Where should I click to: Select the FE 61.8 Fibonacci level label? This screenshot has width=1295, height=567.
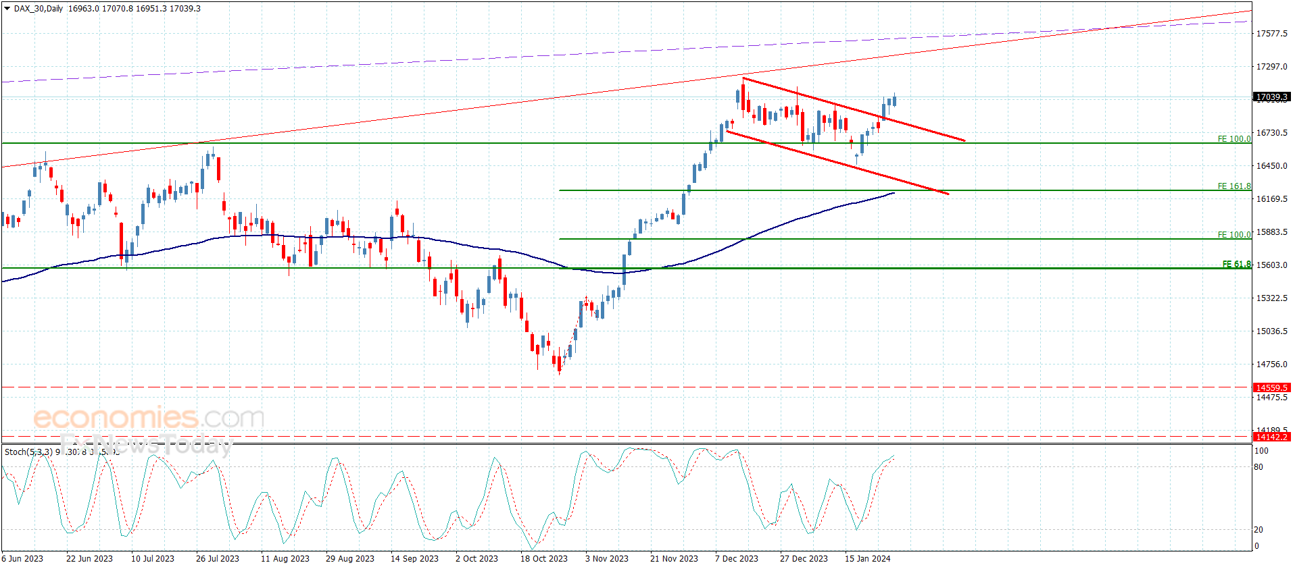[x=1236, y=264]
